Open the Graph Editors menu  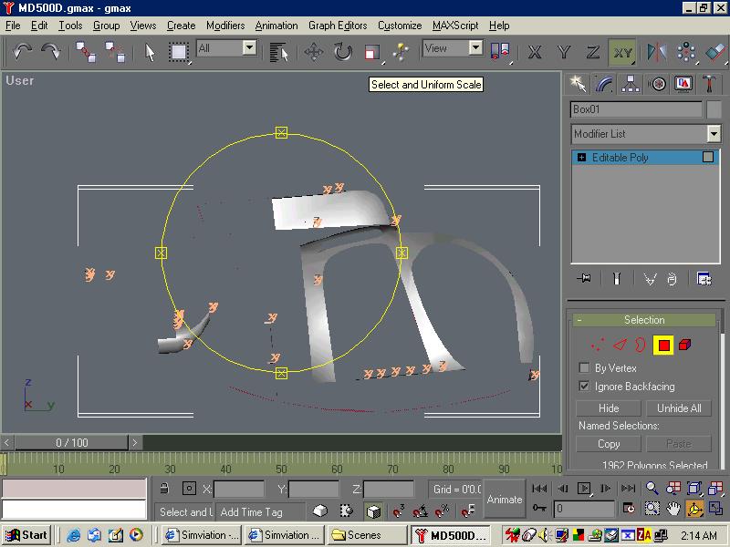click(x=338, y=26)
